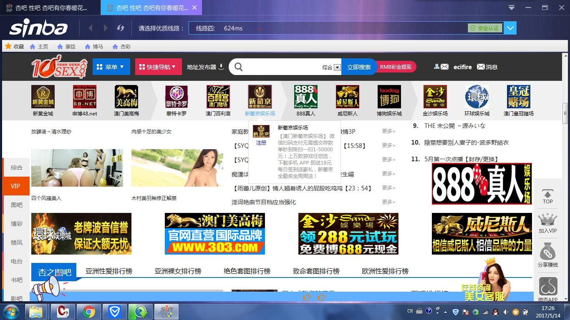Open the 摩臣 bookmark
The height and width of the screenshot is (320, 570).
pyautogui.click(x=66, y=47)
